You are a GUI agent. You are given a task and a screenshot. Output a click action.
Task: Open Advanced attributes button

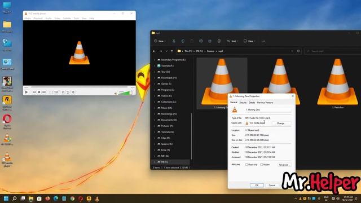coord(284,165)
